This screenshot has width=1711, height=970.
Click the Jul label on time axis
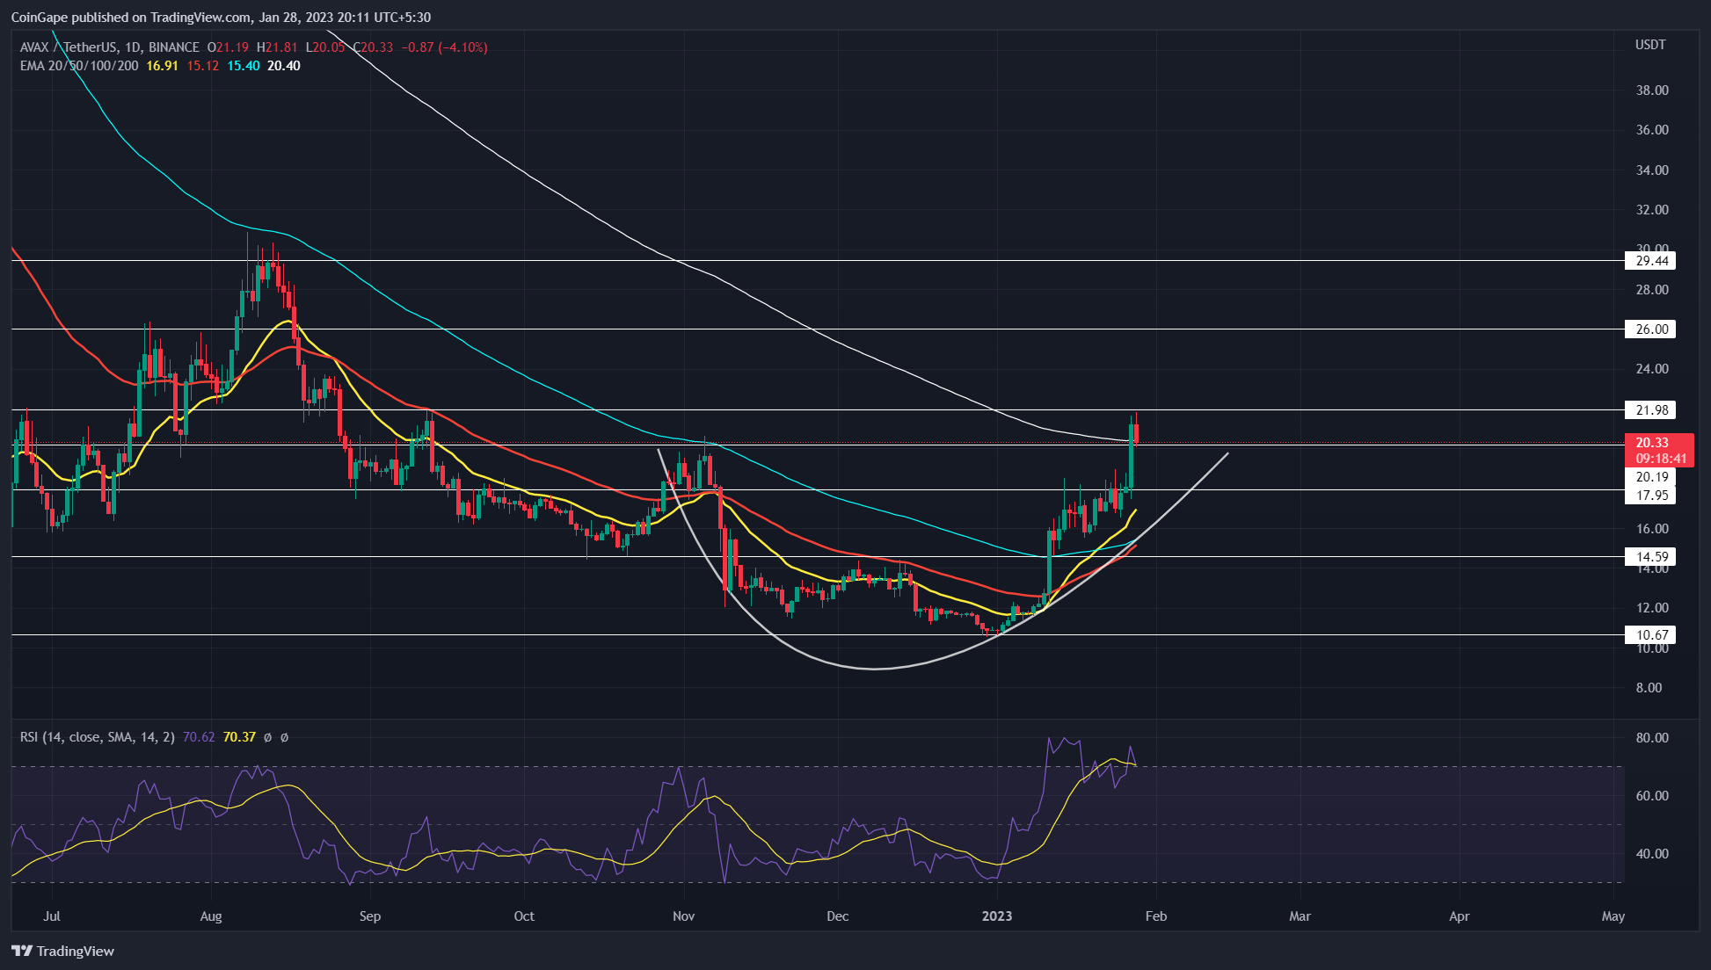pyautogui.click(x=52, y=916)
